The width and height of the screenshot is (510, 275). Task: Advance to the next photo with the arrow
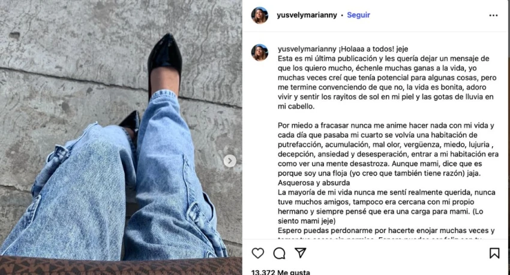230,161
